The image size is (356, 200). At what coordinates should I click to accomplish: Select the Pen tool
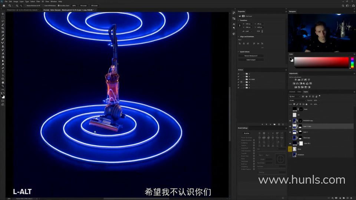coord(3,68)
